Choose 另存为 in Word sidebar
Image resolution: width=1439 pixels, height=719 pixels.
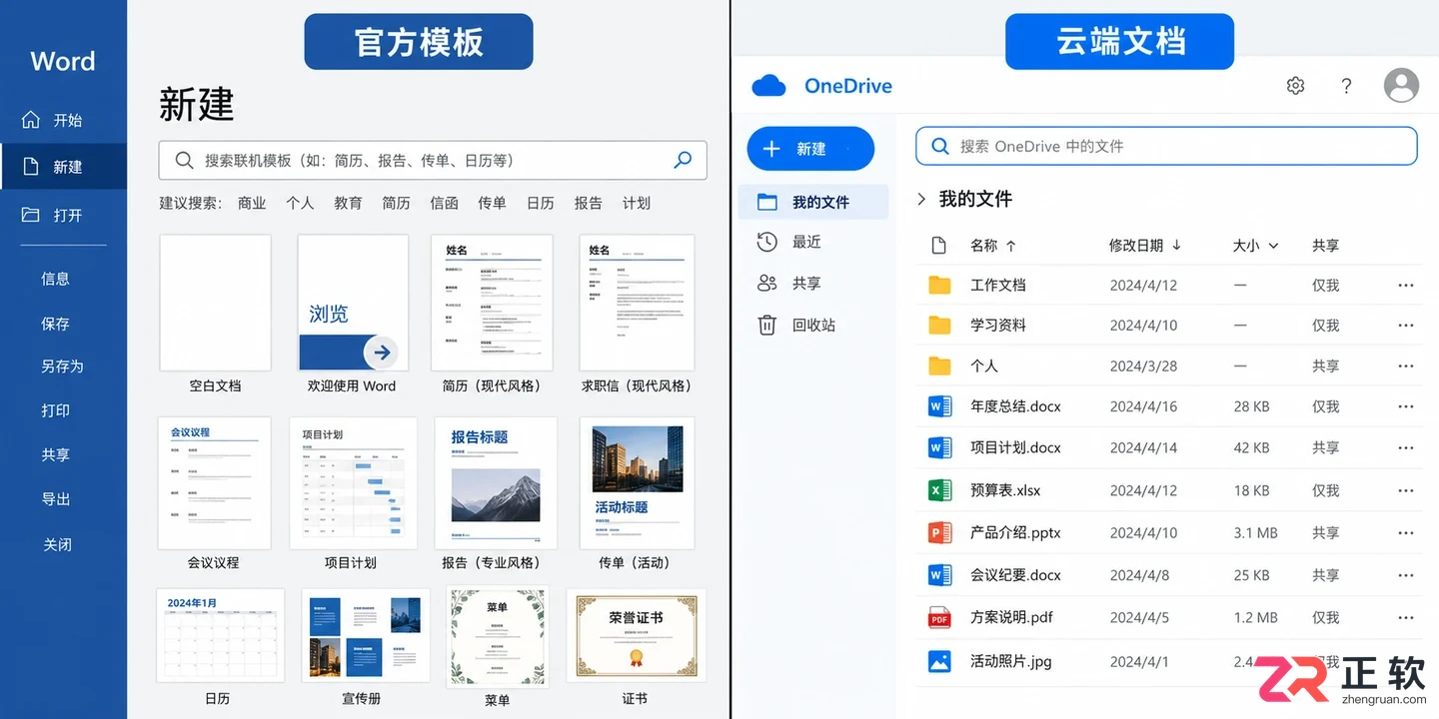tap(62, 366)
